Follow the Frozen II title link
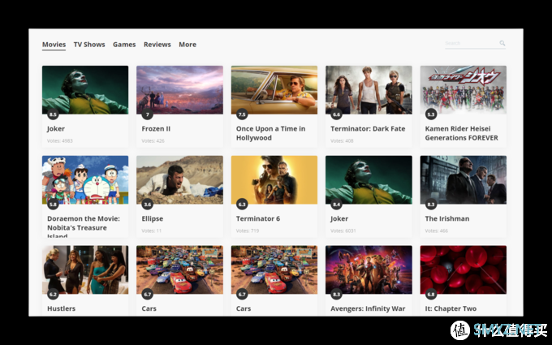 156,129
